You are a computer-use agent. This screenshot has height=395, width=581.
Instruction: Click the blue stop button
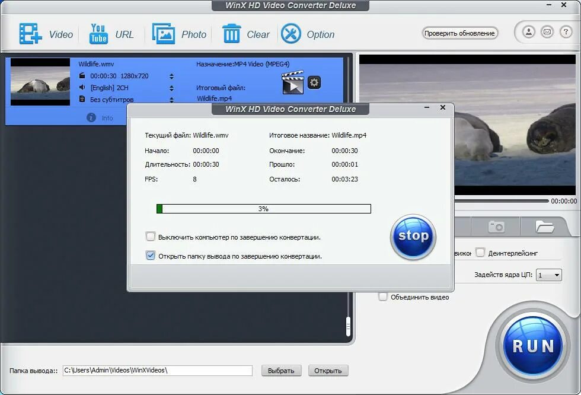[413, 237]
